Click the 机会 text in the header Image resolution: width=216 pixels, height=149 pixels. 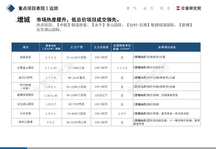pyautogui.click(x=165, y=8)
